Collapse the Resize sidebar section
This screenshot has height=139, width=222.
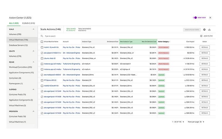tap(34, 62)
